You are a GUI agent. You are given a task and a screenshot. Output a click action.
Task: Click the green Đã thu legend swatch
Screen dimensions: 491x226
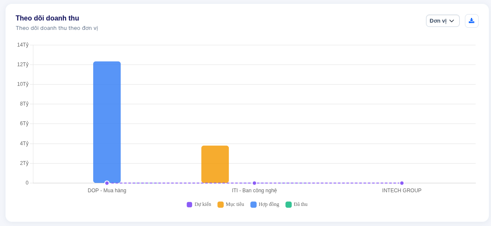(288, 205)
